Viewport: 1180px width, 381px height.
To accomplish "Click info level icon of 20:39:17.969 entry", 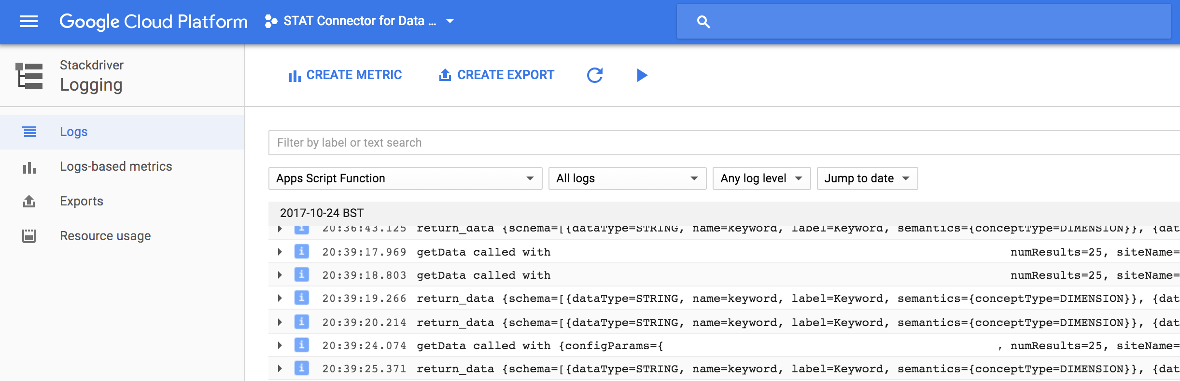I will [x=302, y=251].
